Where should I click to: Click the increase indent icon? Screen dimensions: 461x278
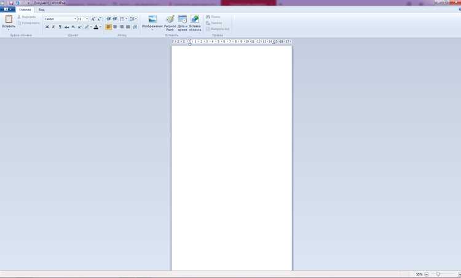point(115,19)
